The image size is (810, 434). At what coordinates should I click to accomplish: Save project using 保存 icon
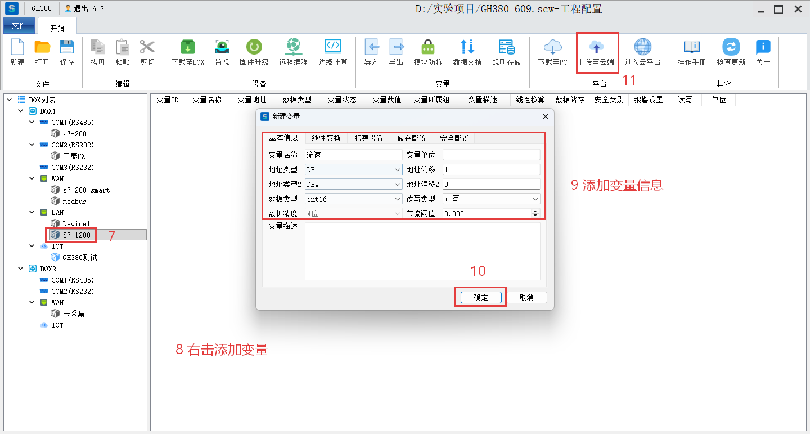coord(67,47)
